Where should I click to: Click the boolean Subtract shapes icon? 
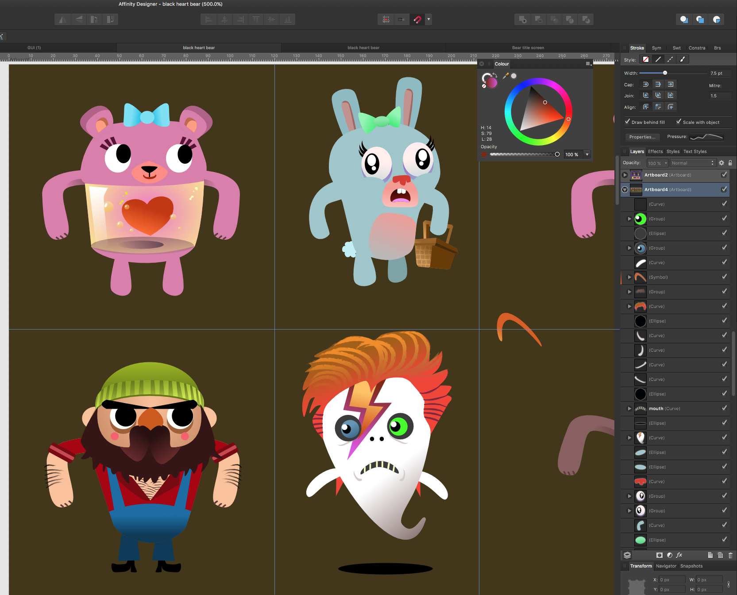tap(538, 19)
